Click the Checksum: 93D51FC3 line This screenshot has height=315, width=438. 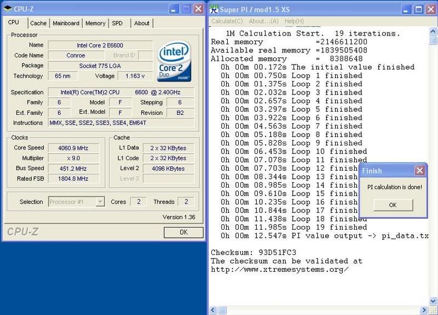(x=253, y=253)
